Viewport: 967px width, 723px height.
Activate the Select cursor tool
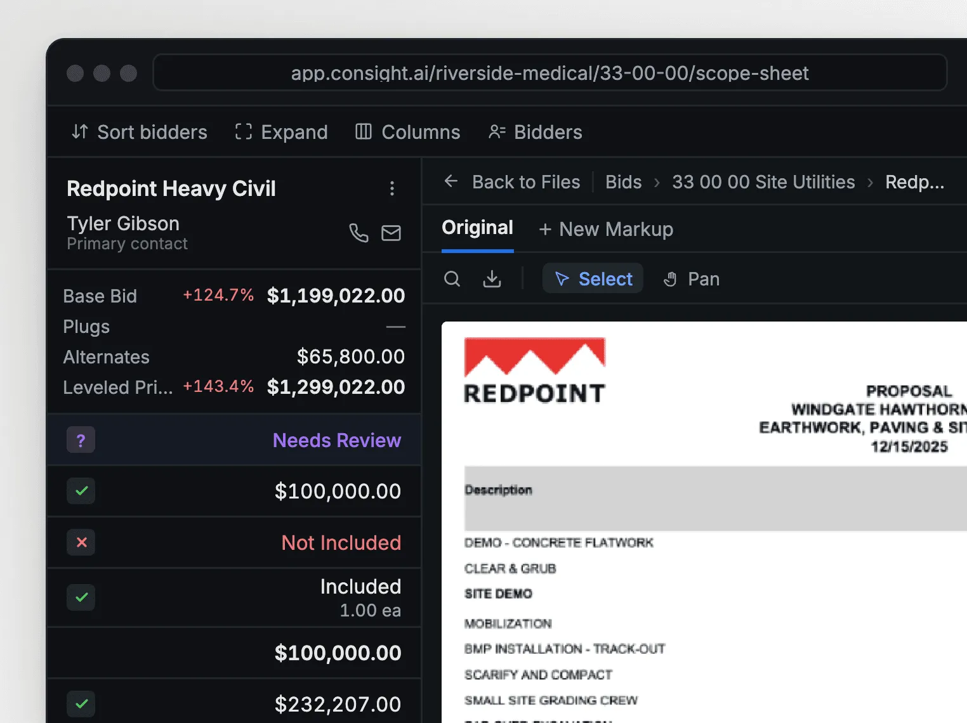(x=593, y=278)
